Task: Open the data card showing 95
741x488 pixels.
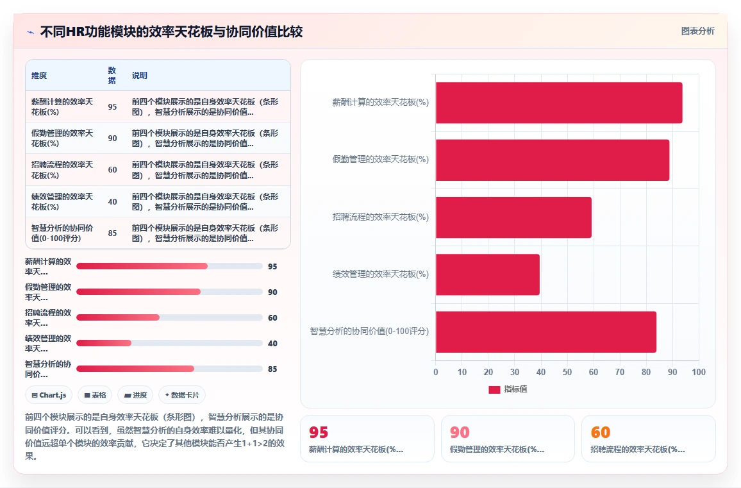Action: pyautogui.click(x=367, y=439)
